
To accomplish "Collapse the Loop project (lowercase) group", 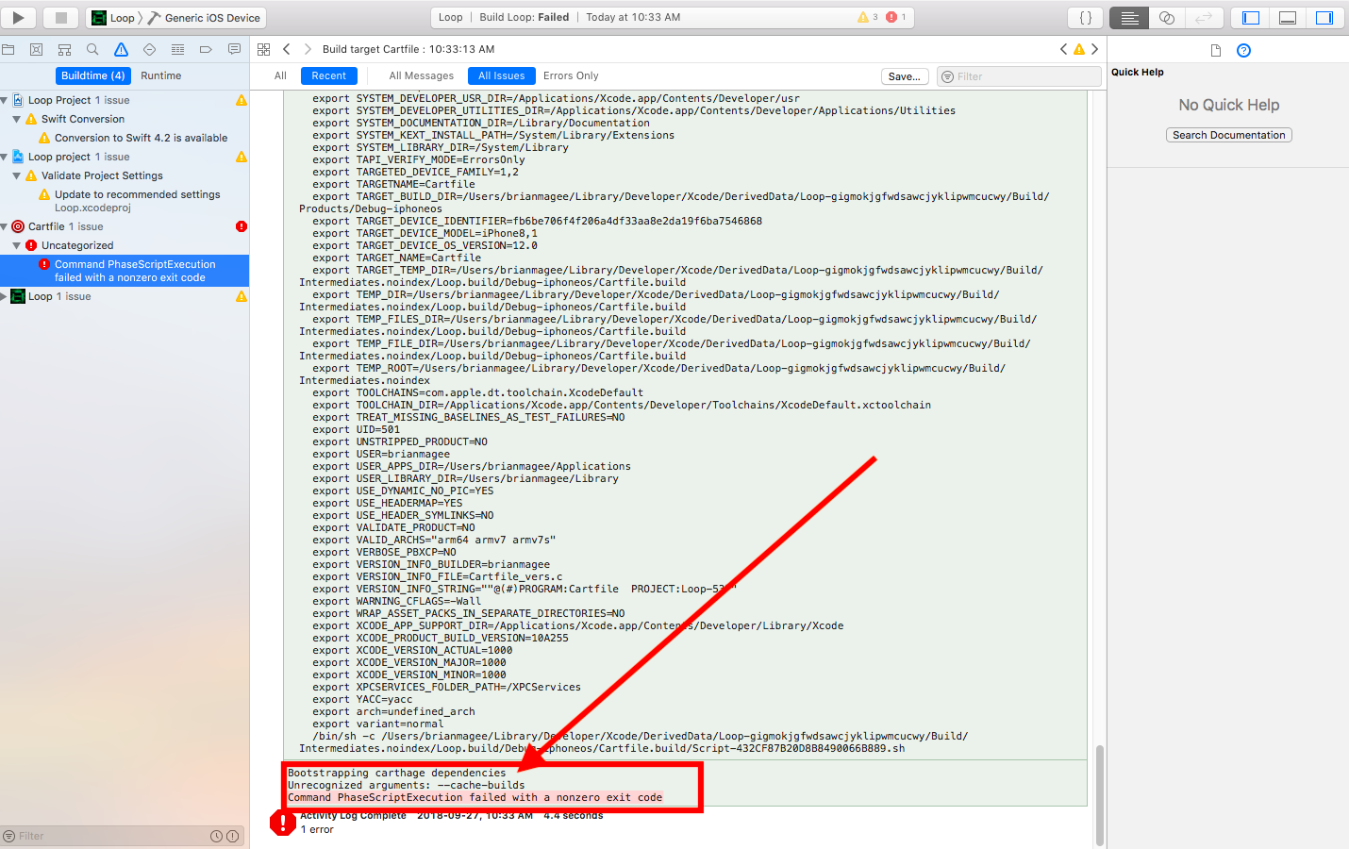I will pos(5,157).
